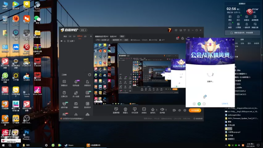Click scrollbar in the right file panel

pyautogui.click(x=262, y=51)
